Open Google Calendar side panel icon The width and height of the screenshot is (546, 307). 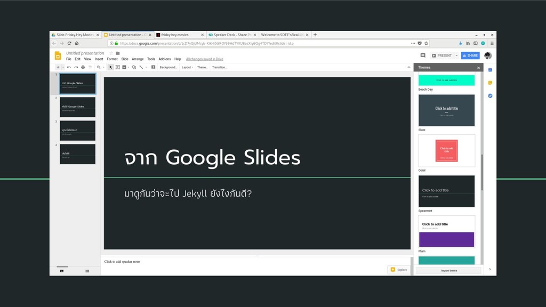click(x=490, y=70)
